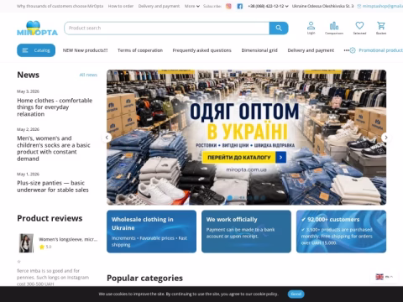
Task: Open NEW New products!!! menu item
Action: [x=85, y=50]
